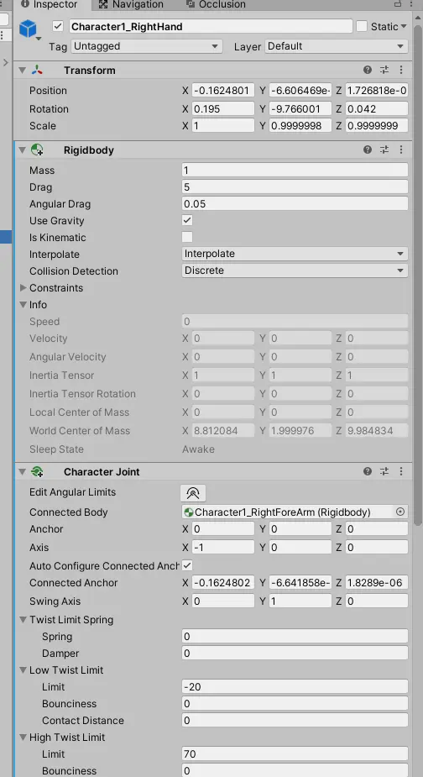Viewport: 423px width, 777px height.
Task: Open the Tag dropdown
Action: coord(146,46)
